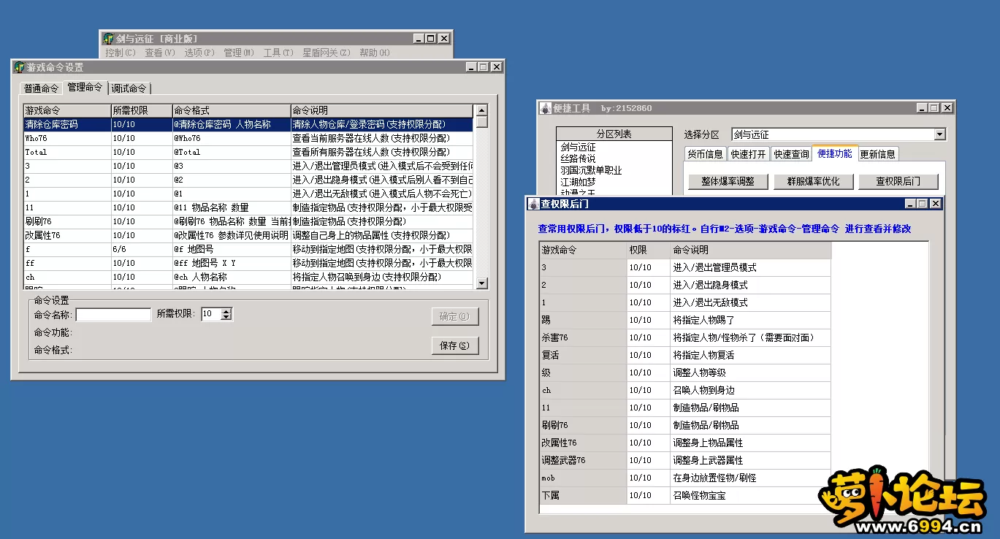1000x539 pixels.
Task: Open the 工具(T) menu
Action: pyautogui.click(x=278, y=53)
